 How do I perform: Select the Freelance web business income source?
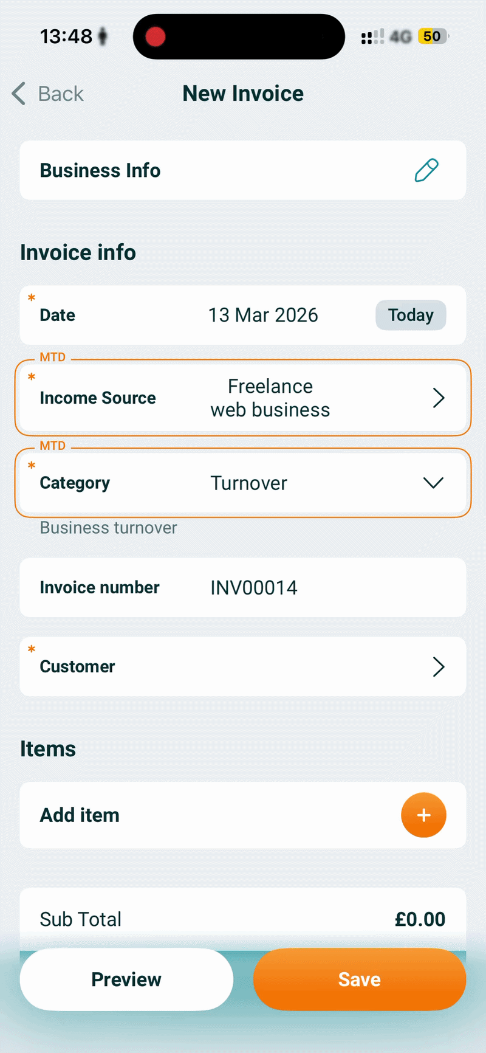(270, 398)
